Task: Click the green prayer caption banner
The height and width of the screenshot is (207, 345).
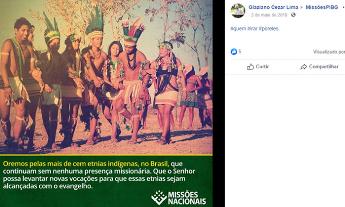Action: pos(106,181)
